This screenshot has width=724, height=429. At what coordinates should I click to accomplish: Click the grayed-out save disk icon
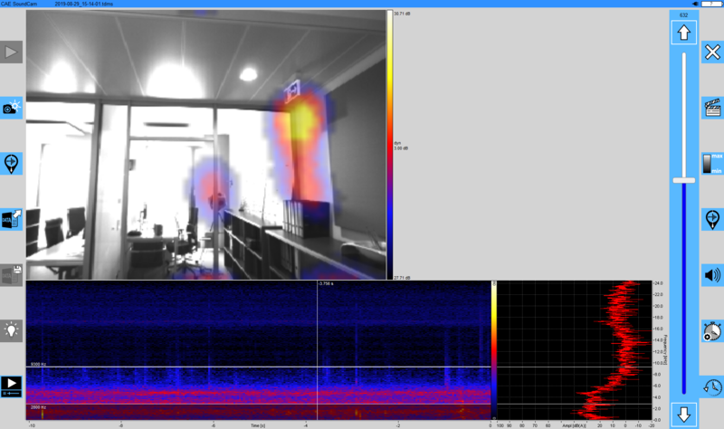click(11, 274)
